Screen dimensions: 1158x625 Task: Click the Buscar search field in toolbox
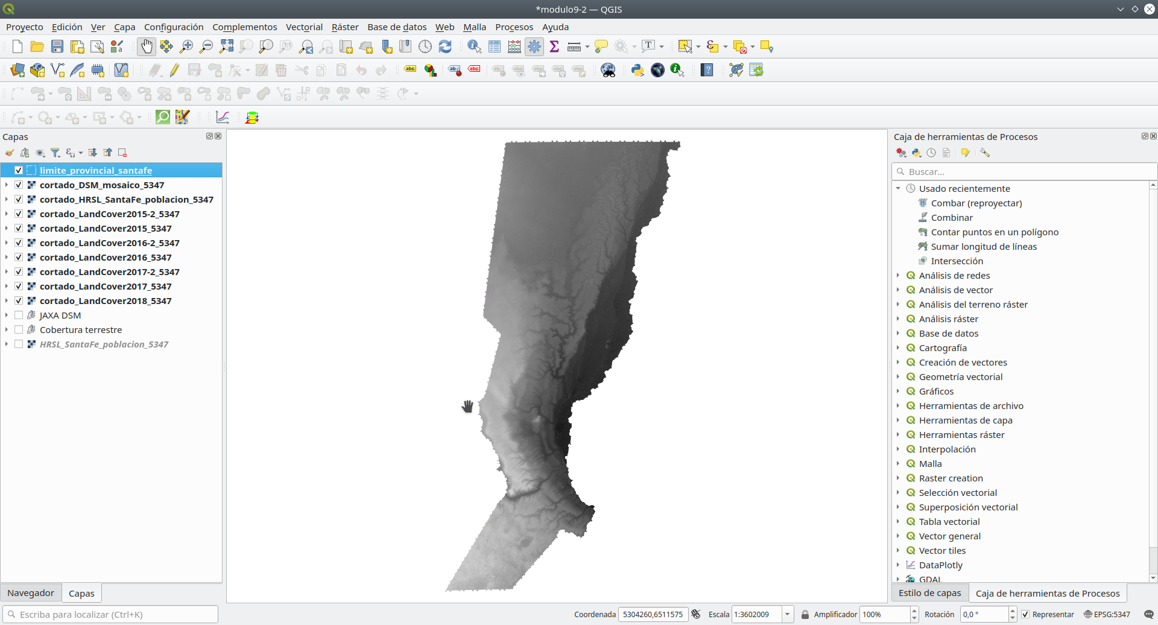1024,171
